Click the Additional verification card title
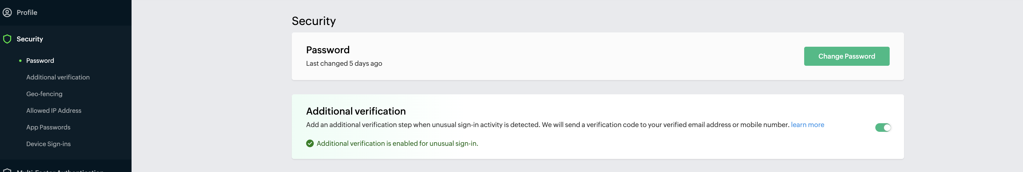The height and width of the screenshot is (172, 1023). [x=355, y=112]
